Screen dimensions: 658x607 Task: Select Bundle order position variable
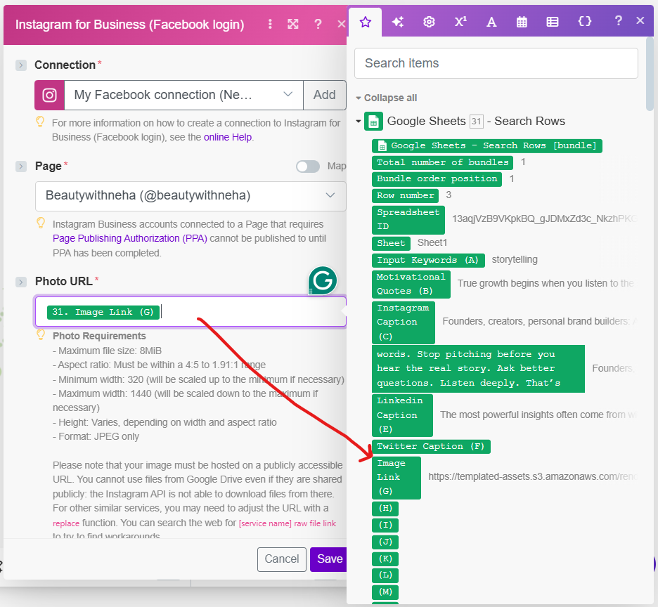[x=437, y=179]
